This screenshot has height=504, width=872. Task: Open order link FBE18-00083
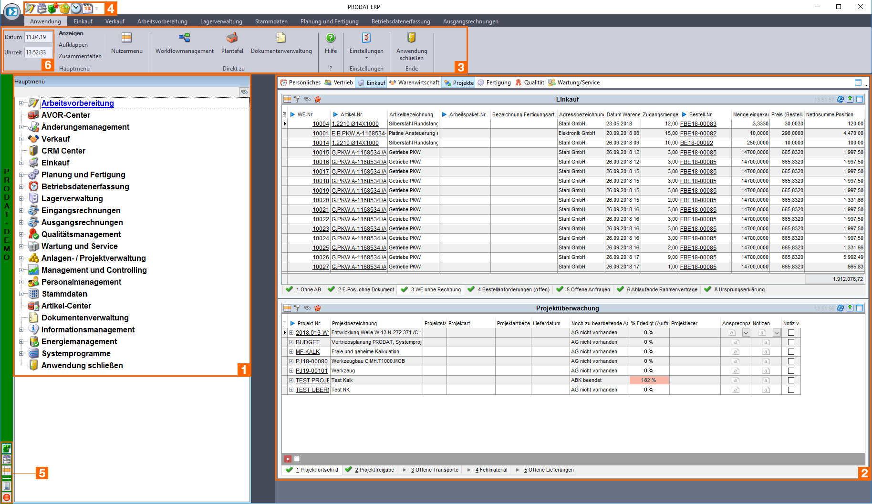click(698, 124)
